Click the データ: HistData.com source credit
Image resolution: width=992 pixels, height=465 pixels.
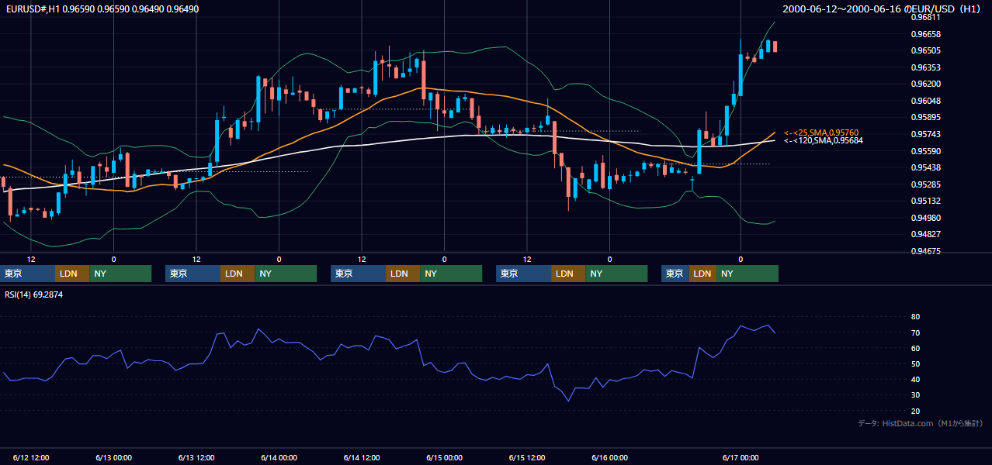pos(920,423)
